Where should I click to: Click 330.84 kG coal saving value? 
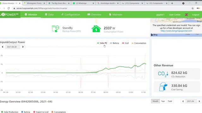[x=179, y=86]
